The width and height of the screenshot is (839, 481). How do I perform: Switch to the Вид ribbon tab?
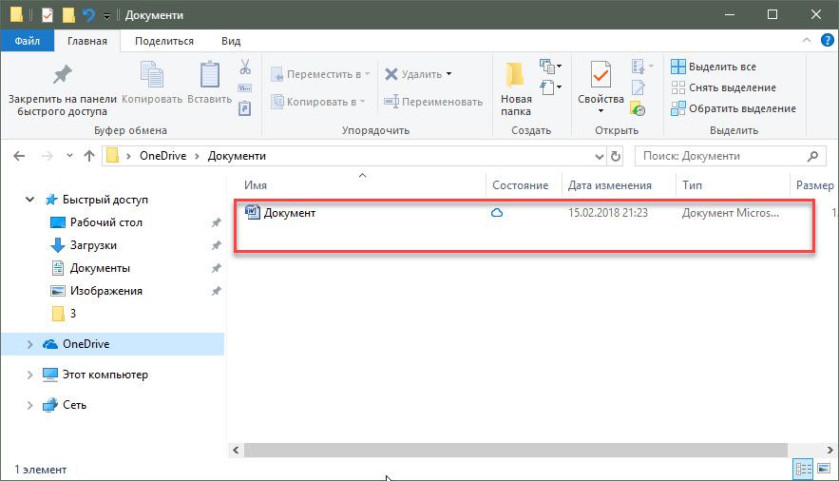[231, 41]
